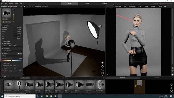The width and height of the screenshot is (174, 98).
Task: Open the 24-105 mm lens dropdown
Action: [131, 6]
